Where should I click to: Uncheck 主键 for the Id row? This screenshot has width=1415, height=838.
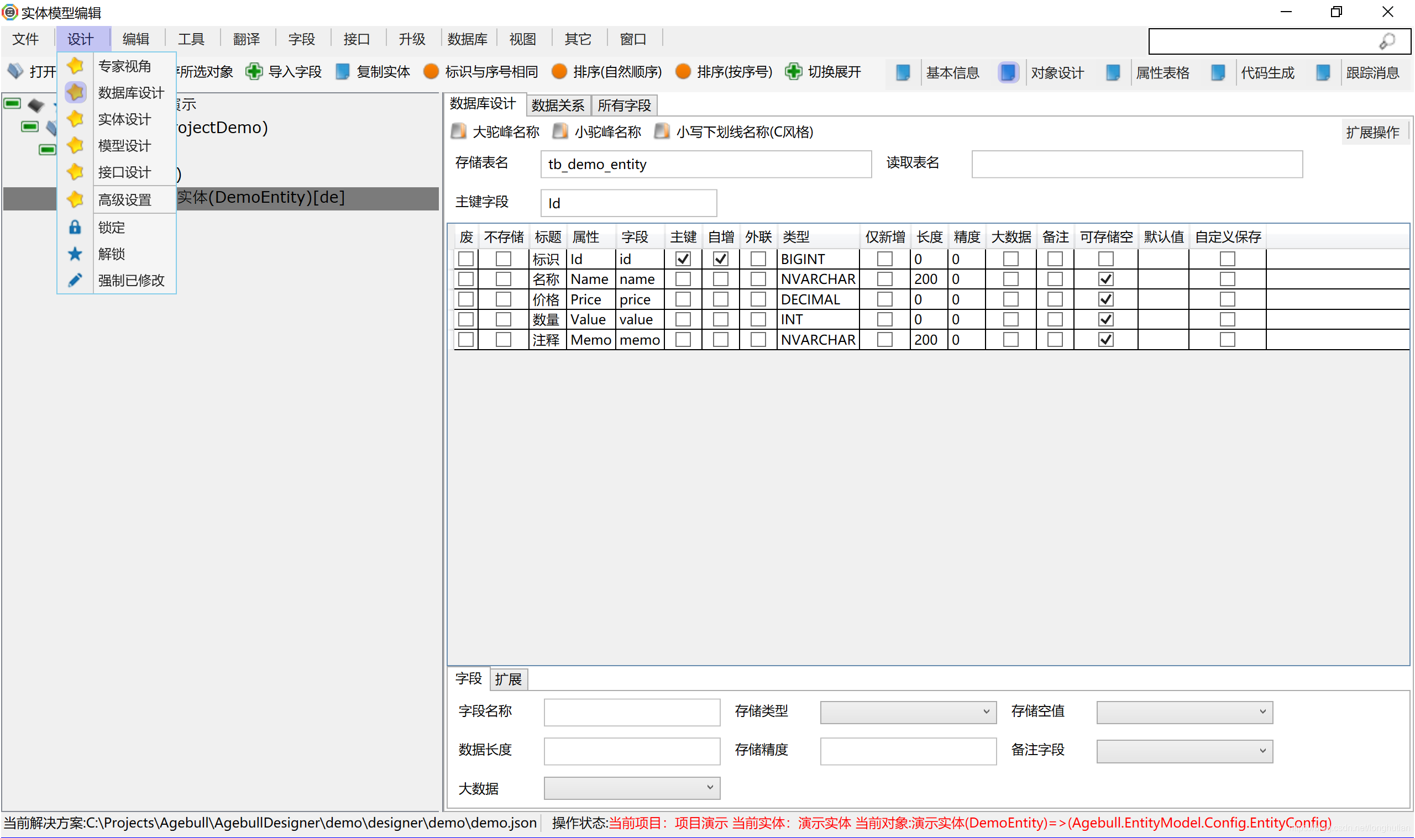(684, 259)
